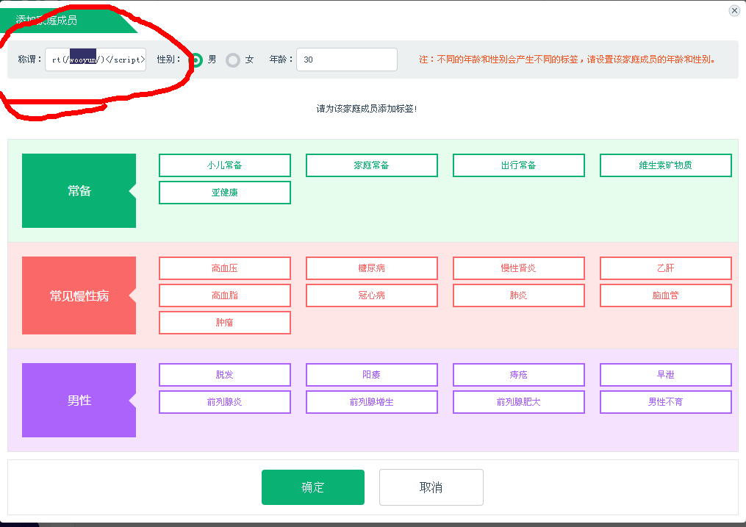Pick the 男性不育 tag
Screen dimensions: 746x527
point(666,402)
